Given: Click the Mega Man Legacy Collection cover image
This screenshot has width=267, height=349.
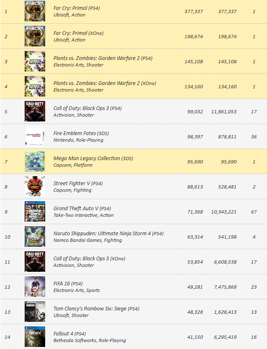Looking at the screenshot, I should (x=35, y=161).
